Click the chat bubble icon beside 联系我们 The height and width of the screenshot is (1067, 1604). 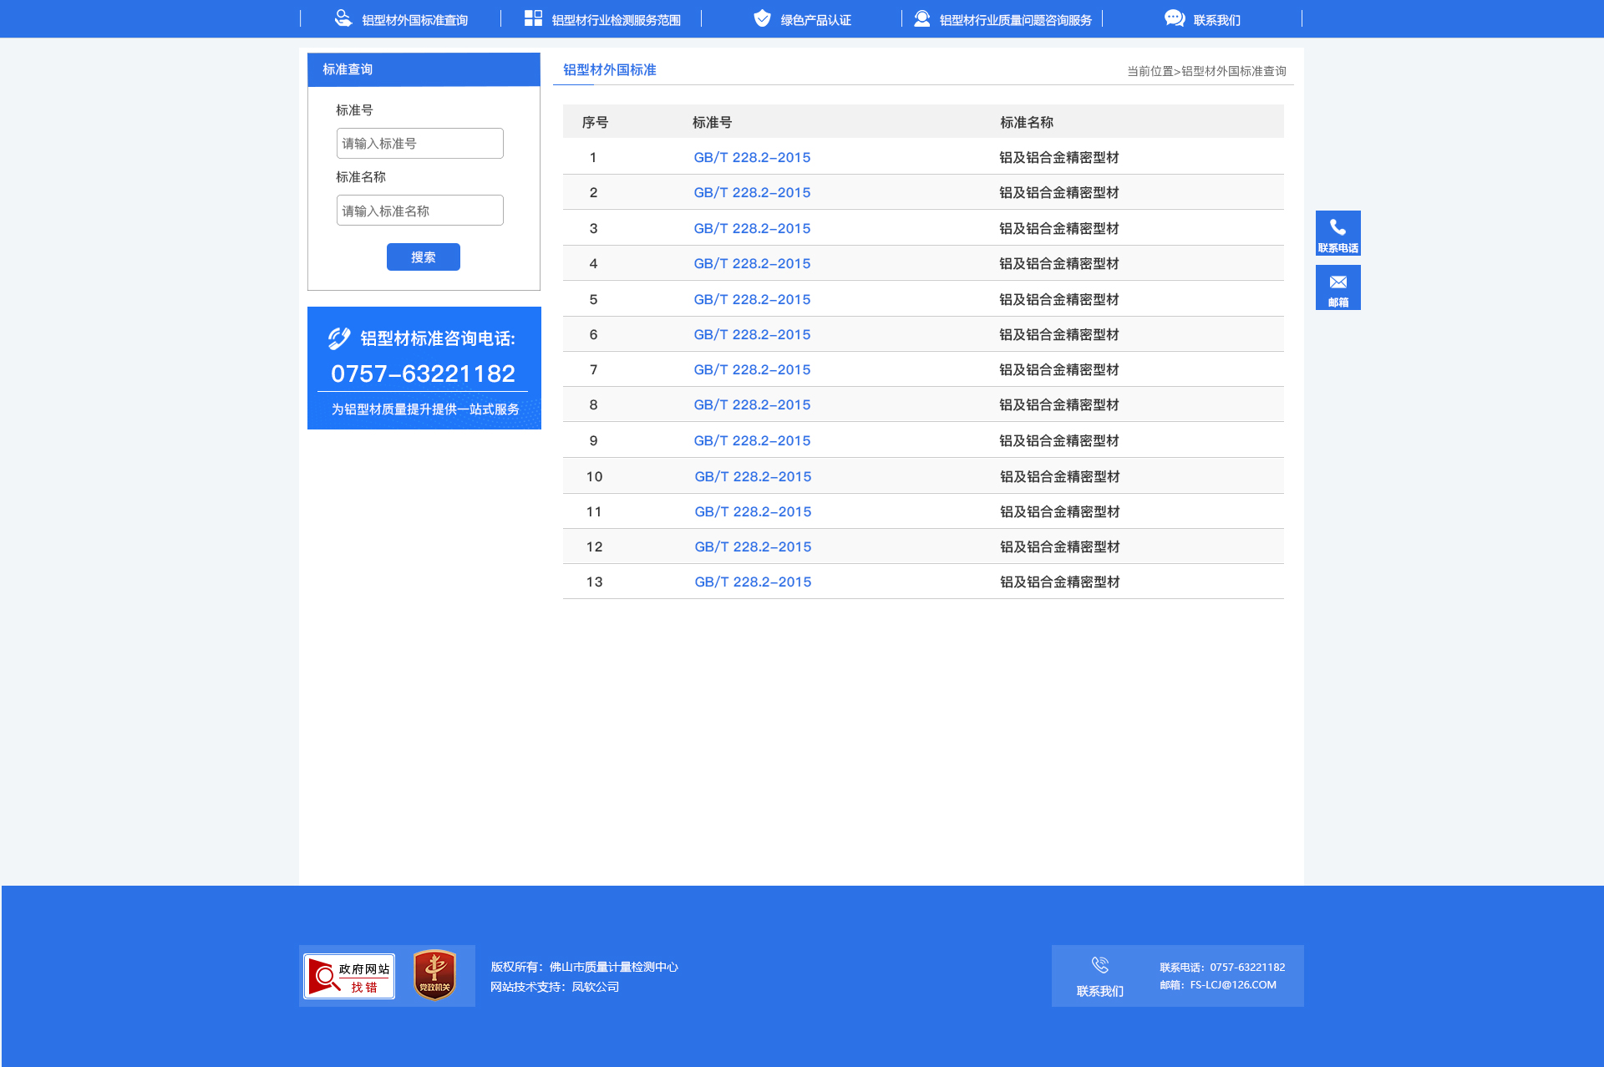(x=1174, y=18)
